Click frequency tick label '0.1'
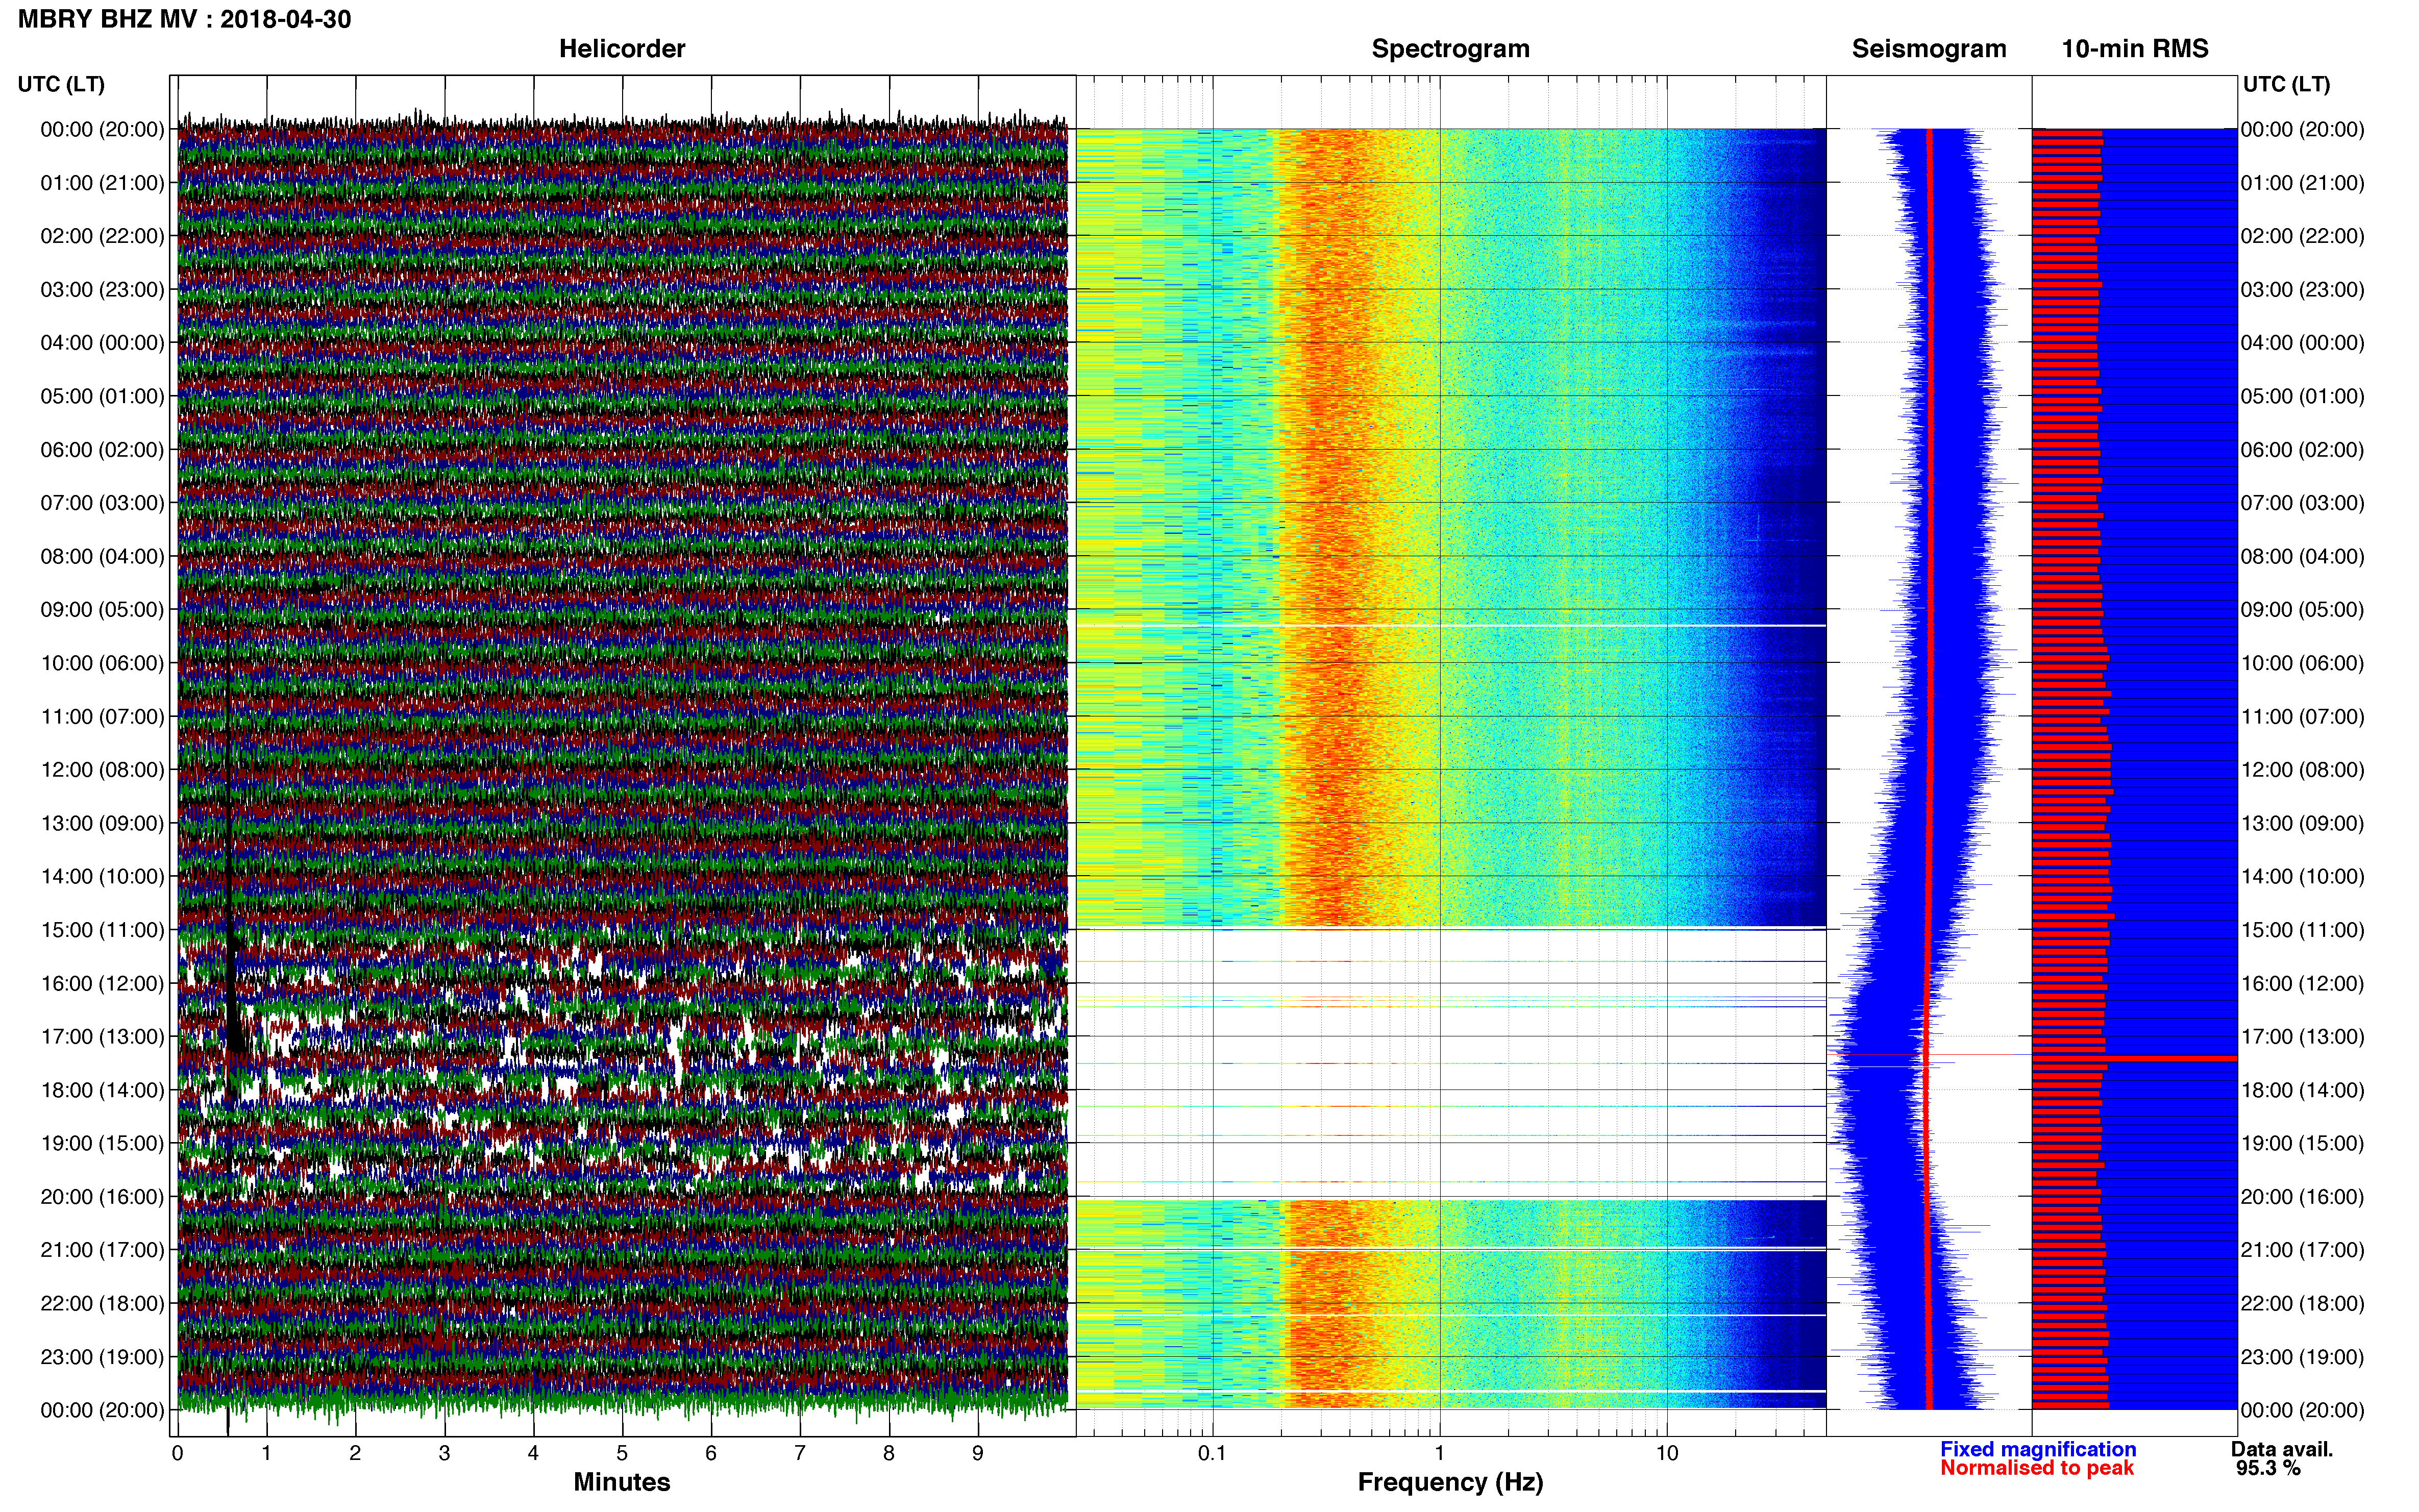 [1212, 1454]
